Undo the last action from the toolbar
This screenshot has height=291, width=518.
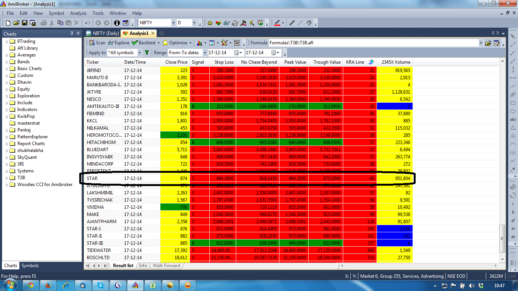coord(88,23)
